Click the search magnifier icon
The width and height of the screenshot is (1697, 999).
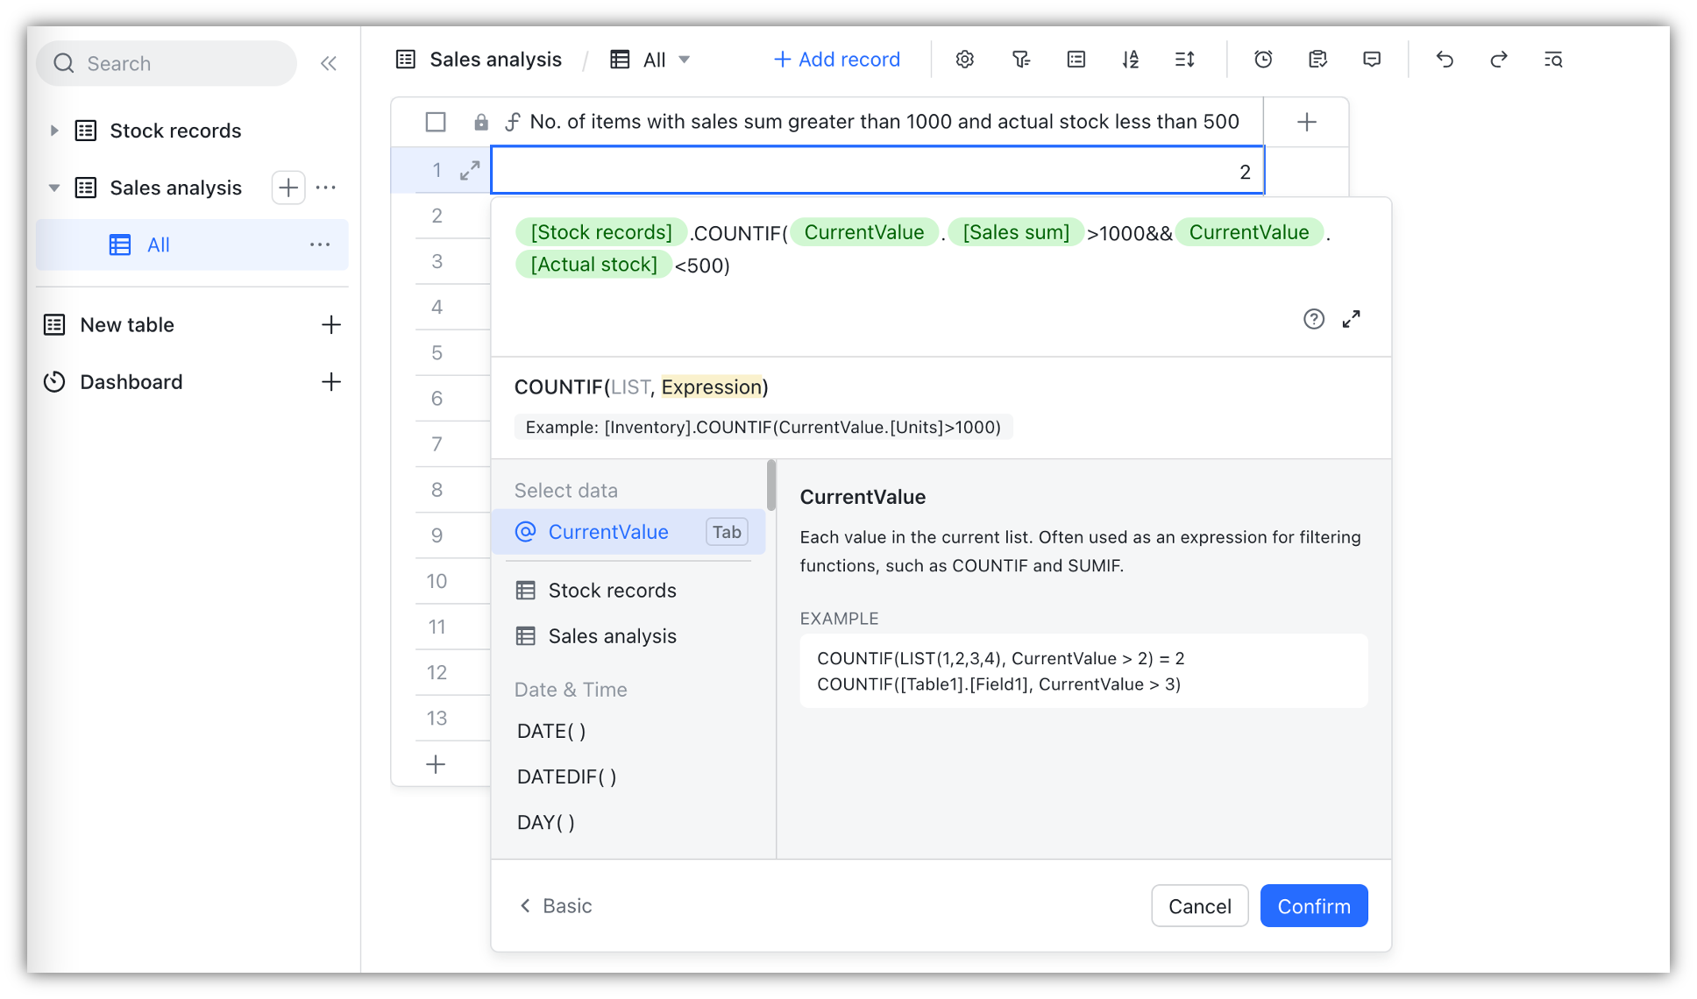(x=64, y=63)
